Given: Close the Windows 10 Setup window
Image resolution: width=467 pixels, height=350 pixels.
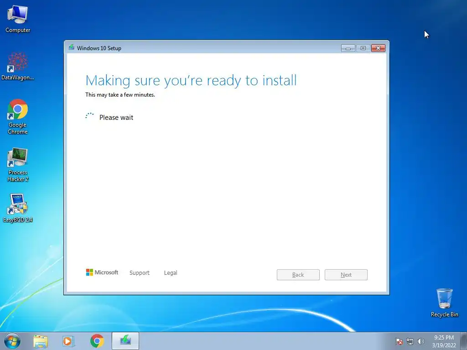Looking at the screenshot, I should pyautogui.click(x=378, y=48).
